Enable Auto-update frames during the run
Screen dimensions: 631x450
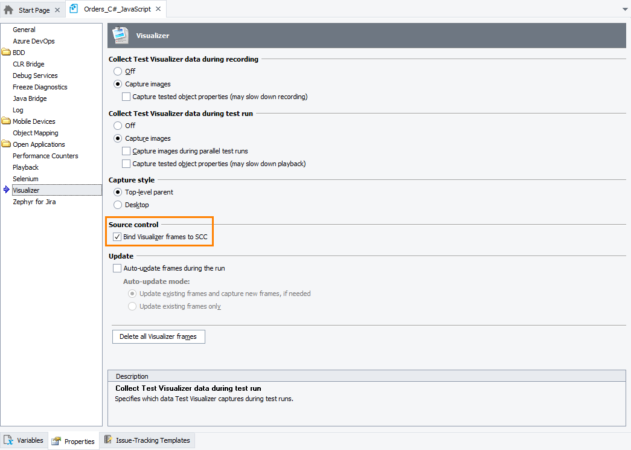[117, 268]
